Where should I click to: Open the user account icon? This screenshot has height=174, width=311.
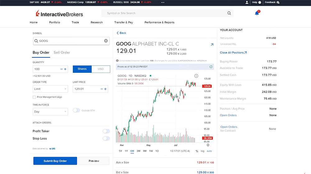pos(247,2)
